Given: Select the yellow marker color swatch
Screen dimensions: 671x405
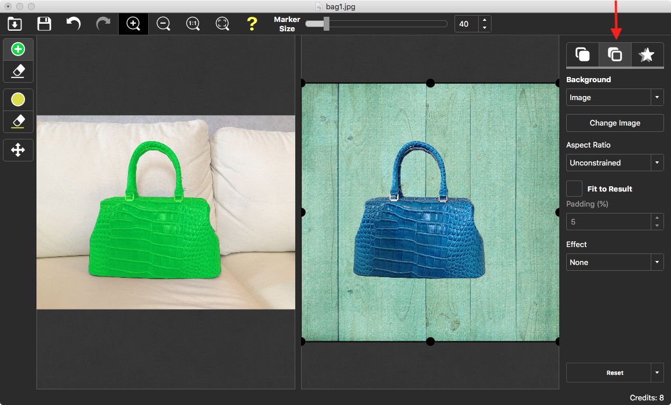Looking at the screenshot, I should pos(19,100).
